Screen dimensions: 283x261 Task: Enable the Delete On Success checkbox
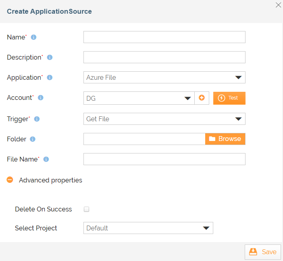pyautogui.click(x=86, y=209)
